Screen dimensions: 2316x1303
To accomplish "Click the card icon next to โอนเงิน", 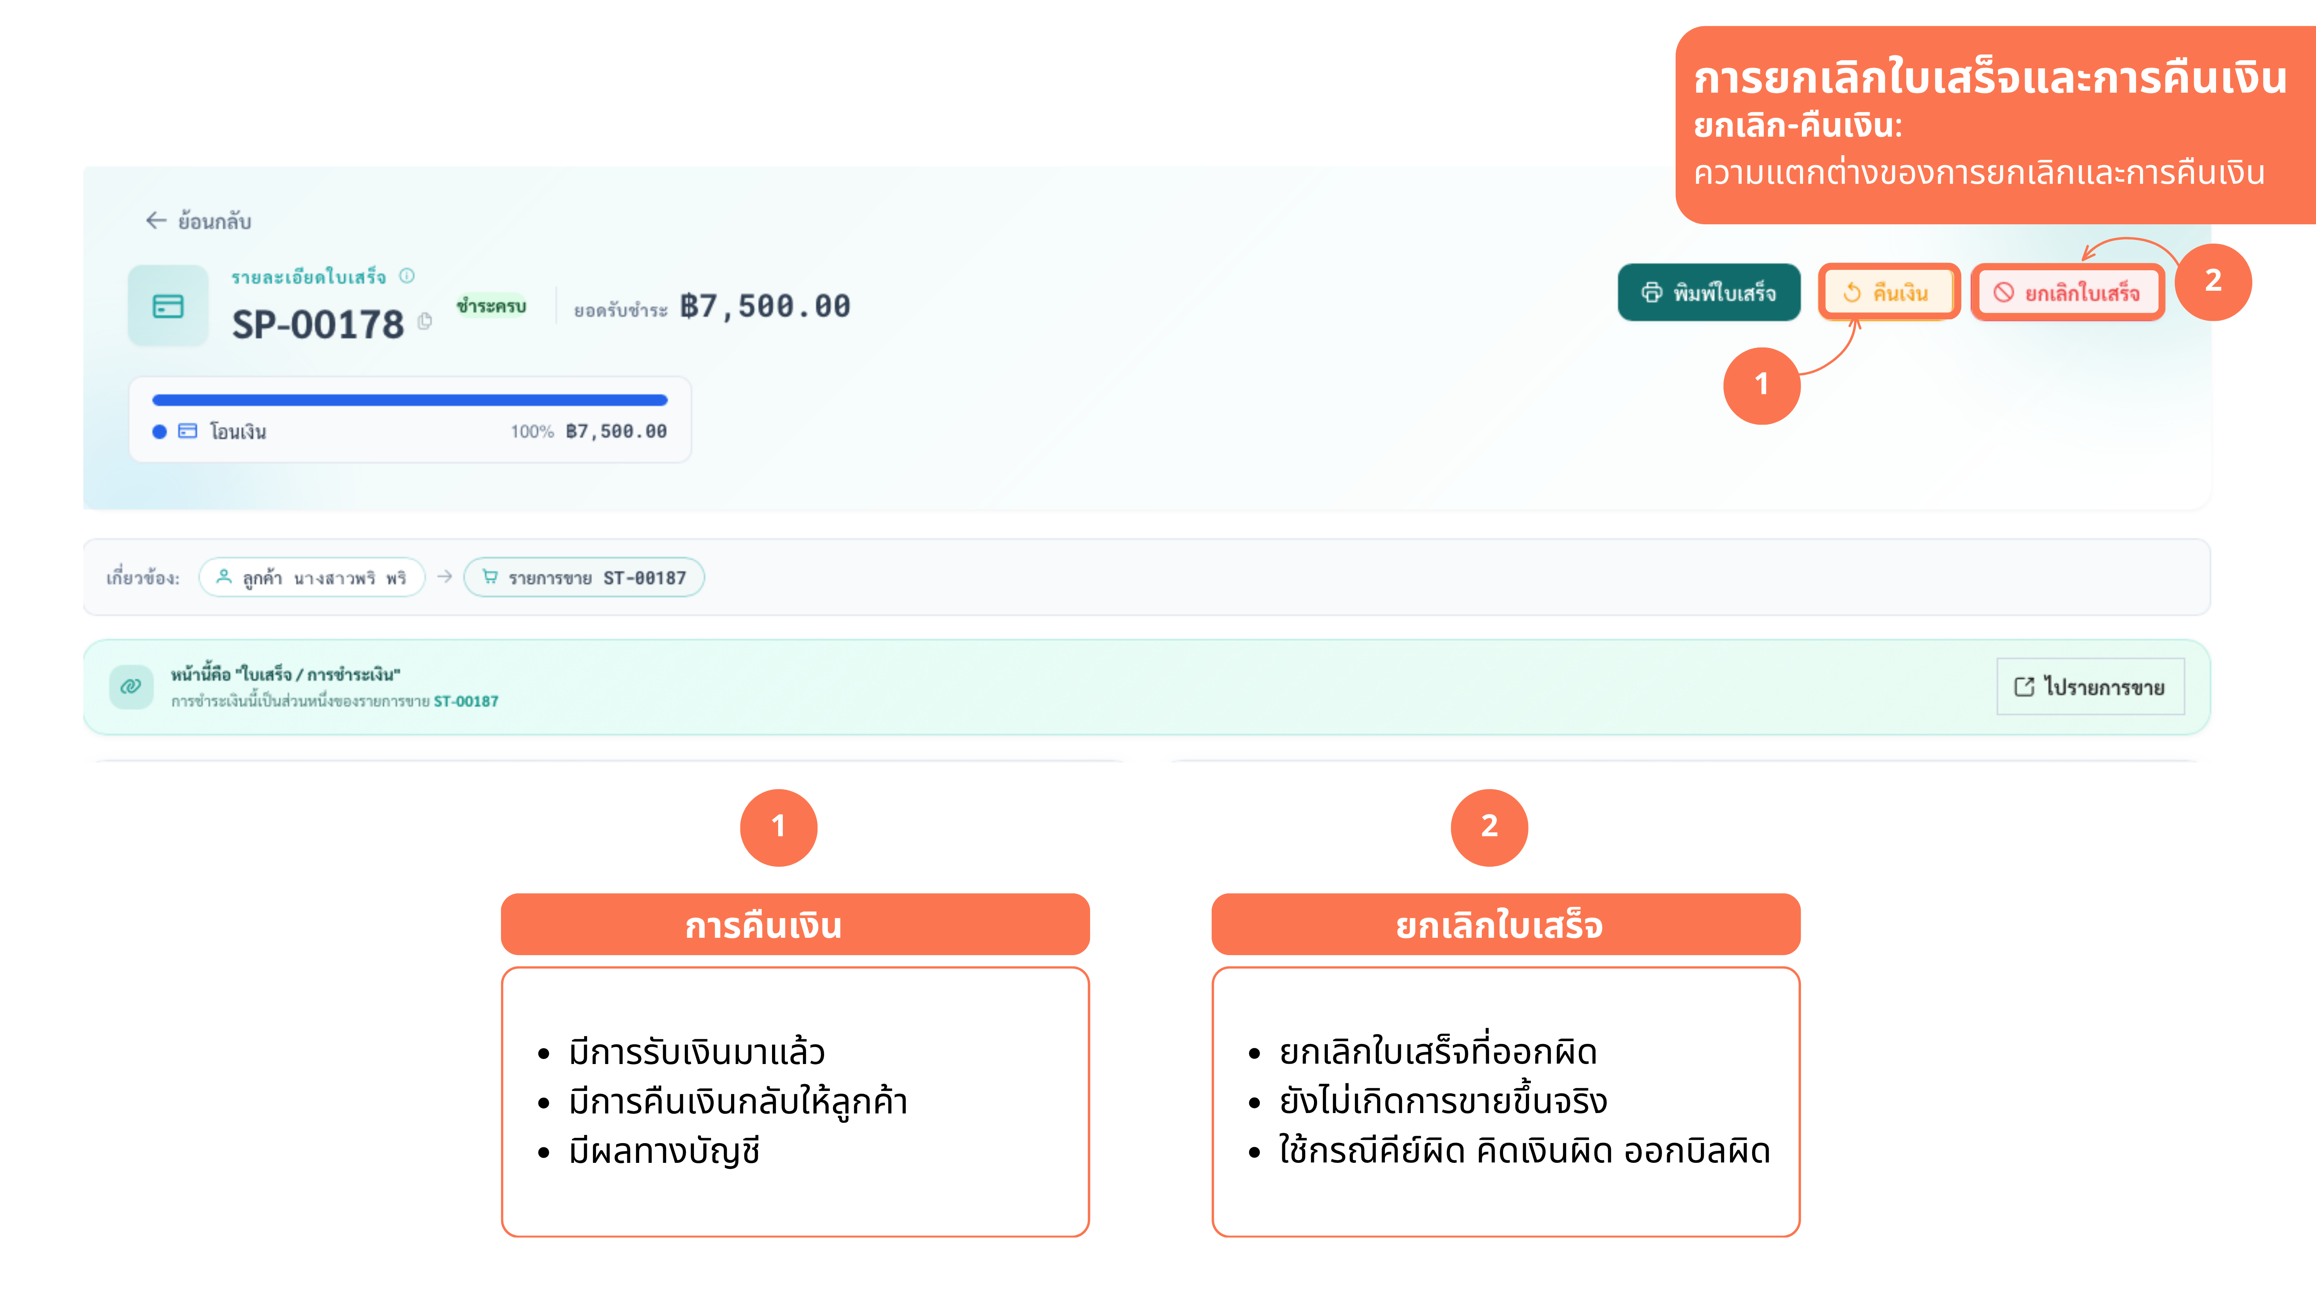I will (188, 432).
